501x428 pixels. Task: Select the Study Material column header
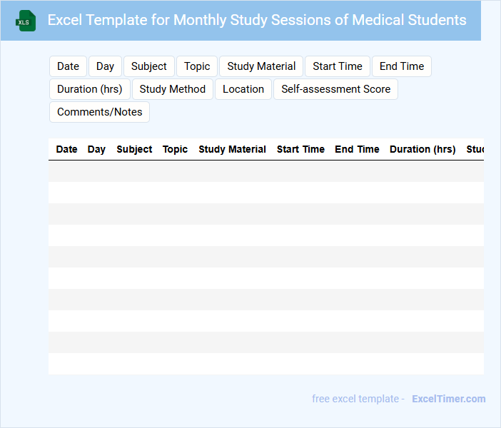[232, 149]
